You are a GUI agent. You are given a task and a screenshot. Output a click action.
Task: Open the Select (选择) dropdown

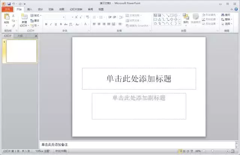[226, 24]
